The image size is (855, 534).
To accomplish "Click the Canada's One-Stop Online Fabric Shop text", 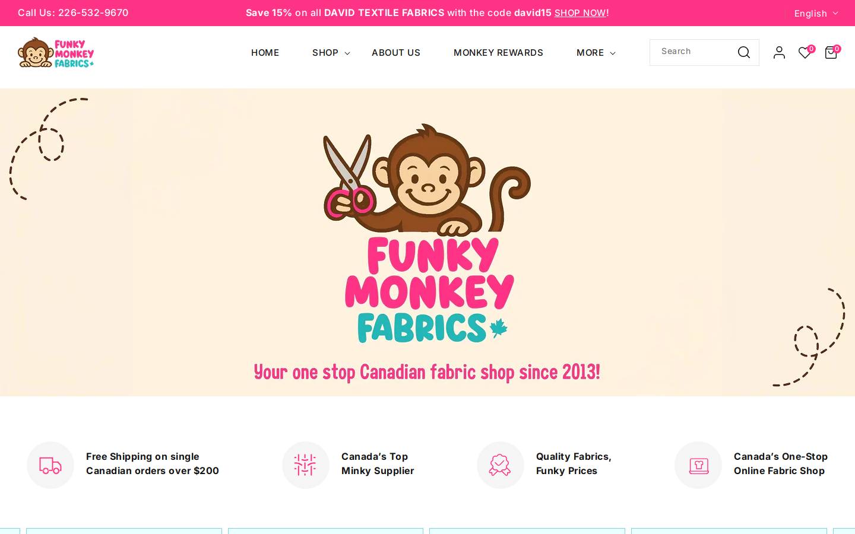I will point(781,464).
